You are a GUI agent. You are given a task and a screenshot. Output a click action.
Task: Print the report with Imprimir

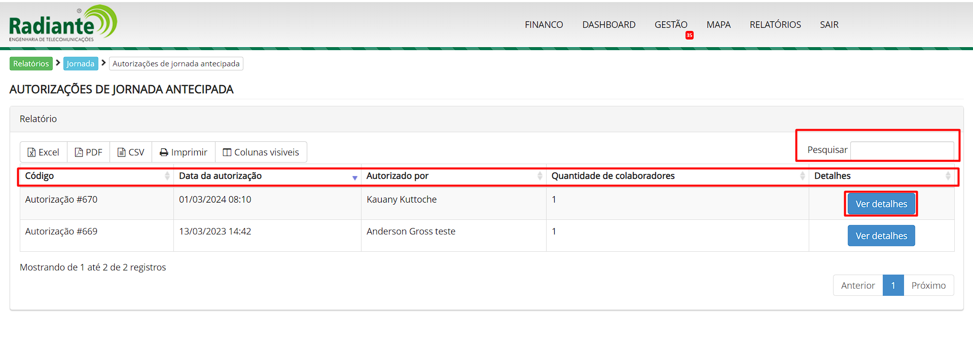184,152
